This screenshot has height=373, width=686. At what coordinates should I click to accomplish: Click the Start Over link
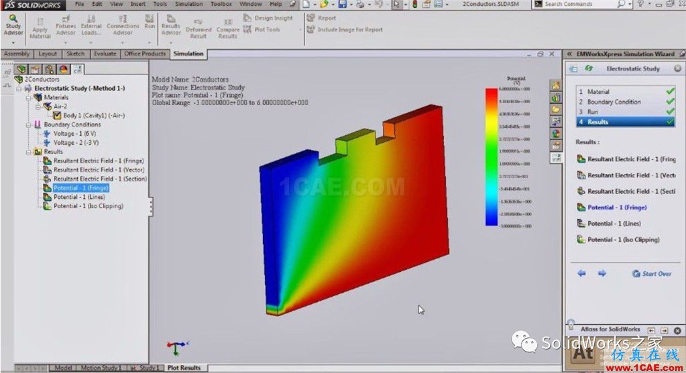coord(652,274)
